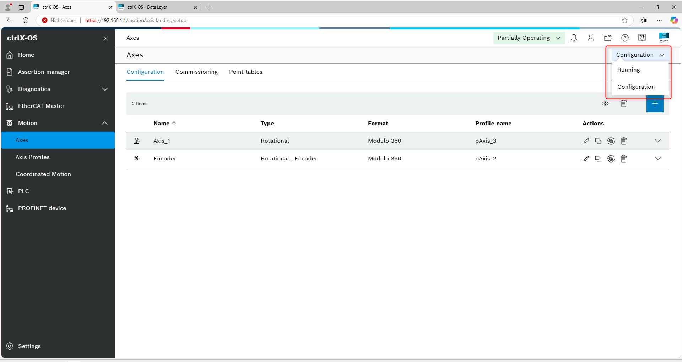Click the reset icon in Encoder row
682x362 pixels.
(x=611, y=159)
